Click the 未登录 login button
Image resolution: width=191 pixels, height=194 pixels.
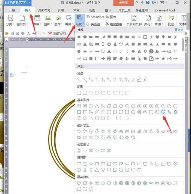123,3
